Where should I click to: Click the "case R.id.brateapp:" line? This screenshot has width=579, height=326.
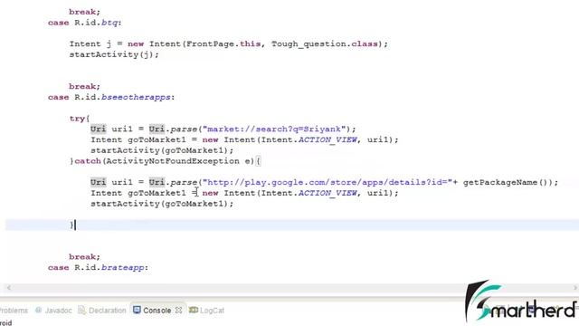(98, 268)
